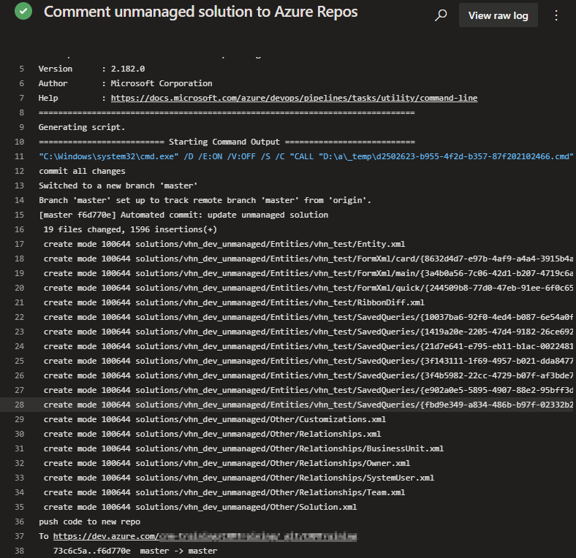
Task: Click the green success checkmark icon
Action: 23,12
